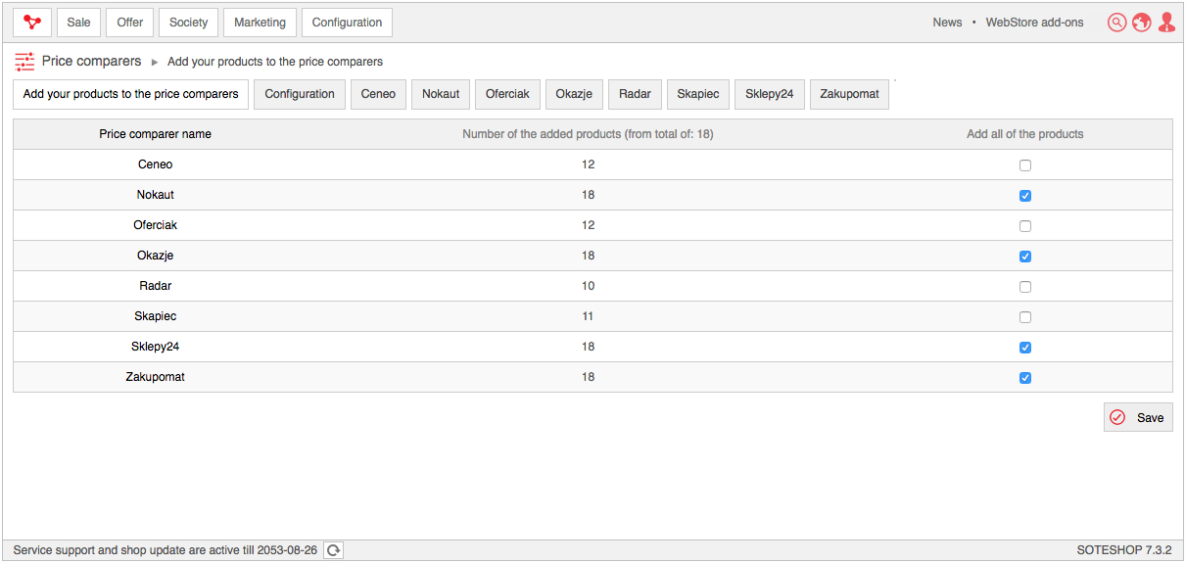Image resolution: width=1185 pixels, height=563 pixels.
Task: Click the product count 10 for Radar
Action: 588,286
